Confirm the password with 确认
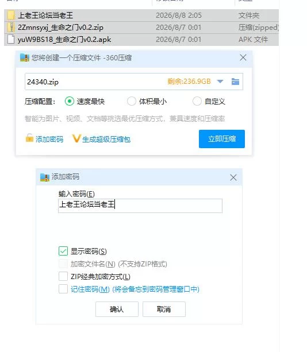 click(x=117, y=310)
